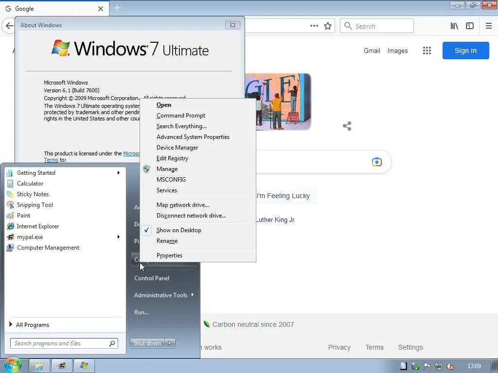498x373 pixels.
Task: Choose Command Prompt from context menu
Action: pos(197,116)
